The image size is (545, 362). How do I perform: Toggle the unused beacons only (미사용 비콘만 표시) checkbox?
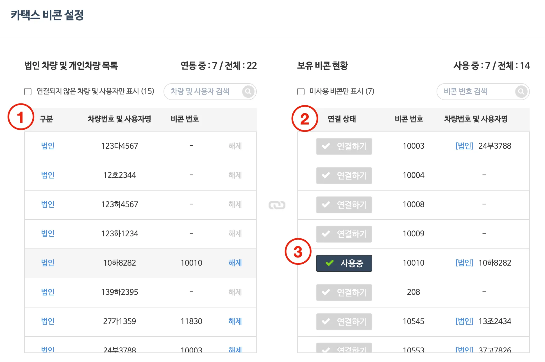[x=301, y=92]
